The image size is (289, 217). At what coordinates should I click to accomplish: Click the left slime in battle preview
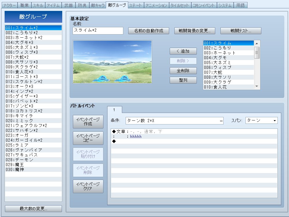click(101, 78)
